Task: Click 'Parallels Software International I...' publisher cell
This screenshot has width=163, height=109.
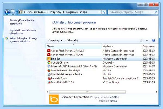Action: coord(121,78)
